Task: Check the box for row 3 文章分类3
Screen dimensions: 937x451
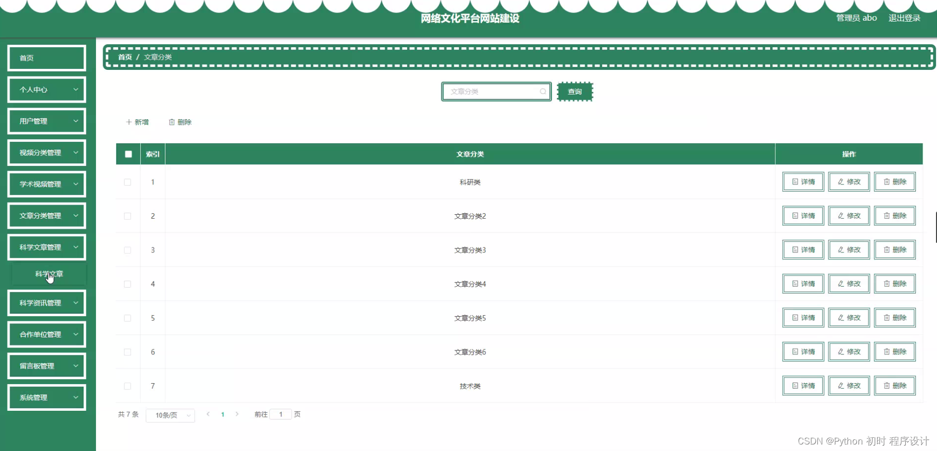Action: pyautogui.click(x=128, y=250)
